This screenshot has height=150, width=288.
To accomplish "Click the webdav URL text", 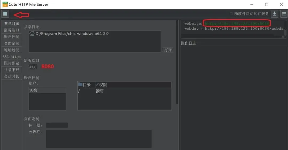I will 245,29.
